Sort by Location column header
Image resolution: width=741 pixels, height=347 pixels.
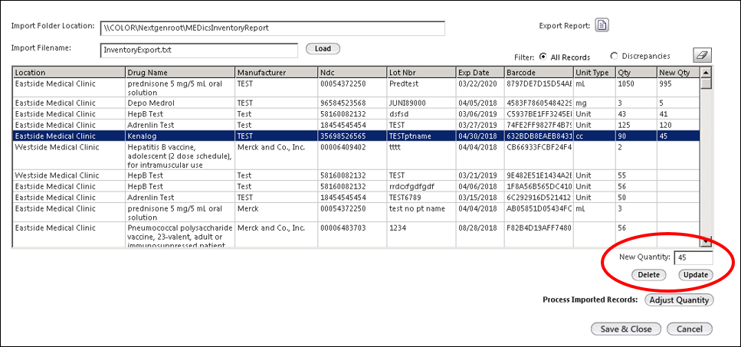(68, 73)
